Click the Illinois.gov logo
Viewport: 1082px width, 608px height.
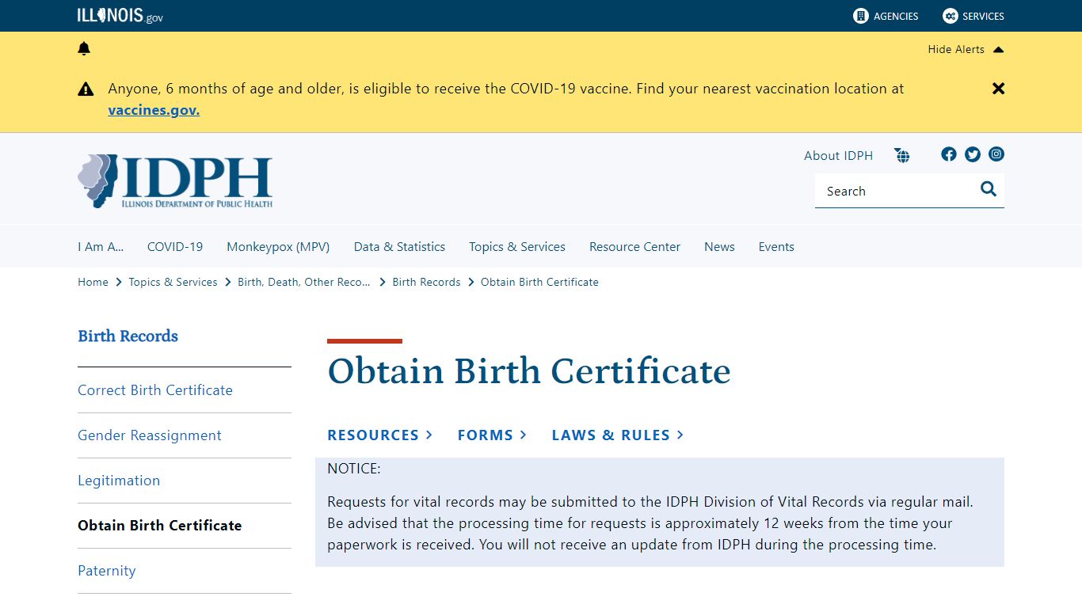[x=120, y=16]
